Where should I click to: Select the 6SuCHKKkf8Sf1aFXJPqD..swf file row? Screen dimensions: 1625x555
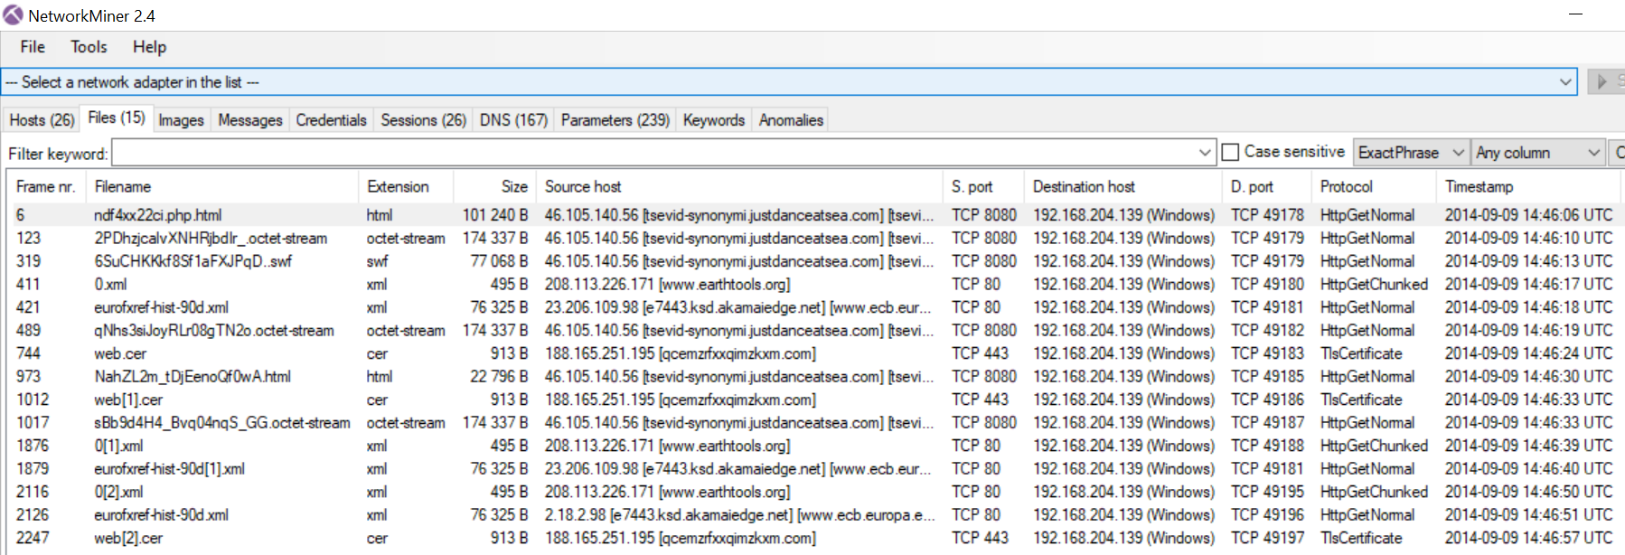tap(193, 261)
